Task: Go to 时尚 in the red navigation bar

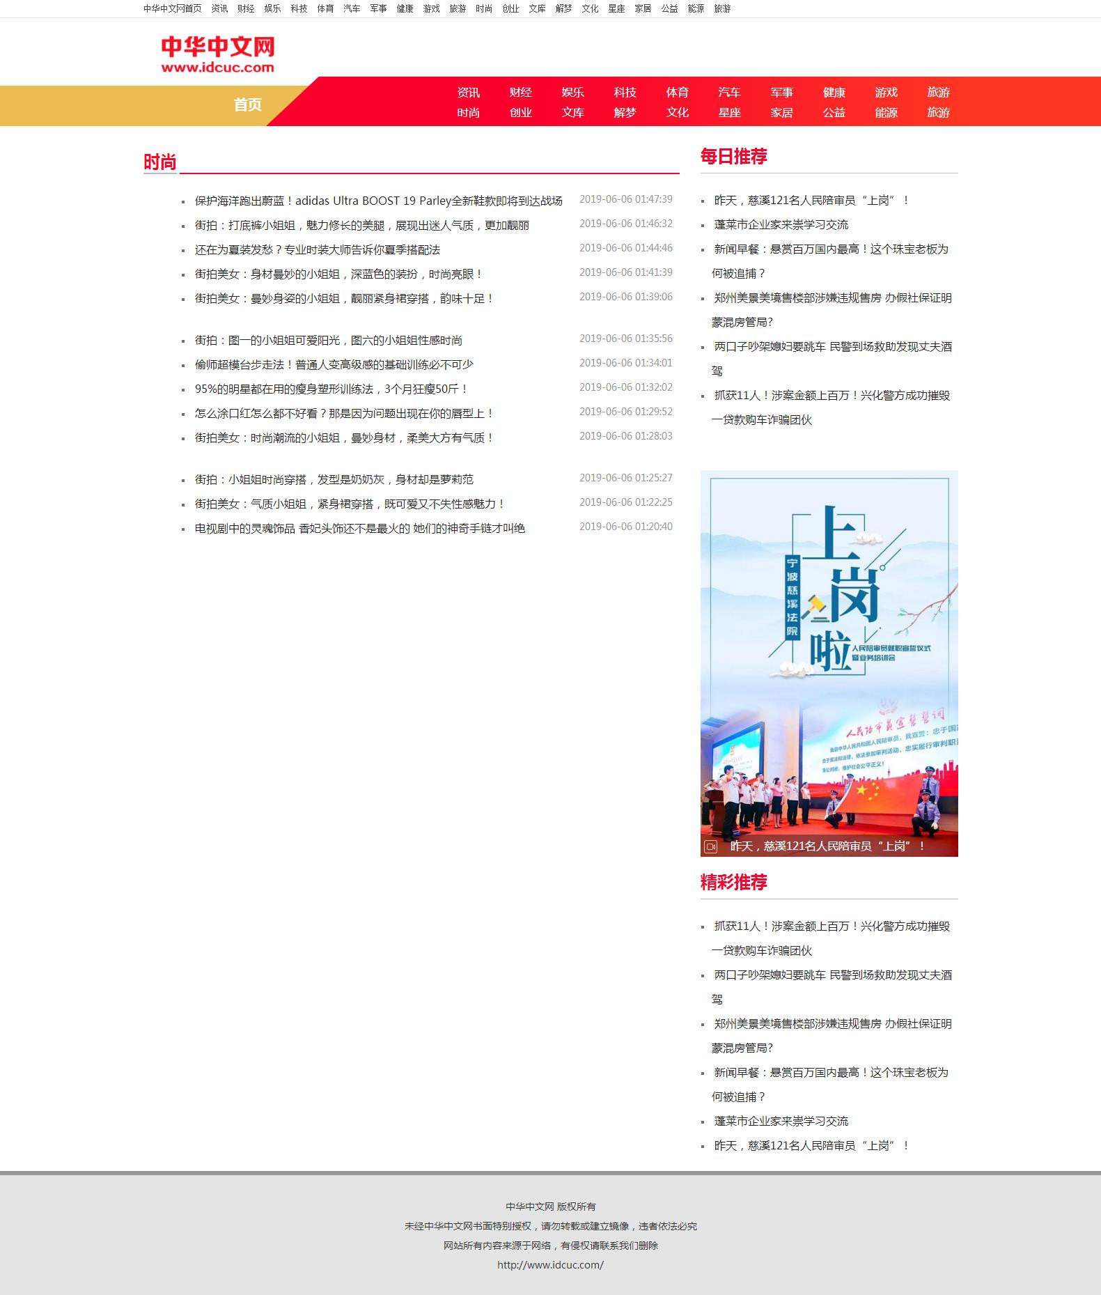Action: 468,112
